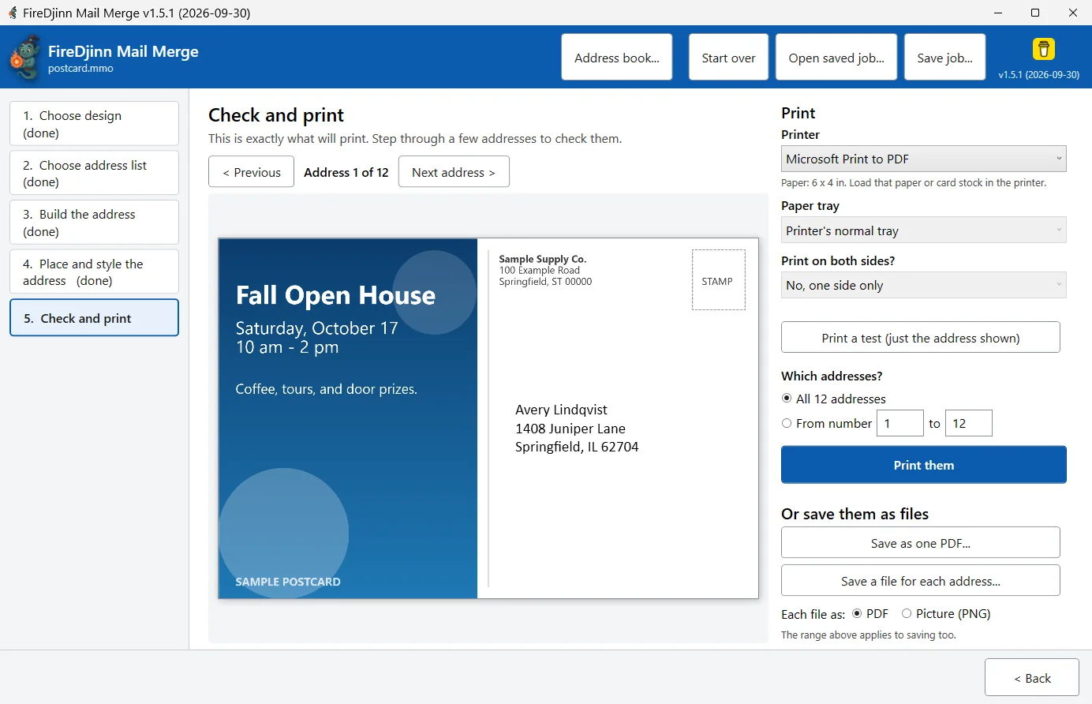Click the Print them button
The image size is (1092, 704).
tap(924, 465)
